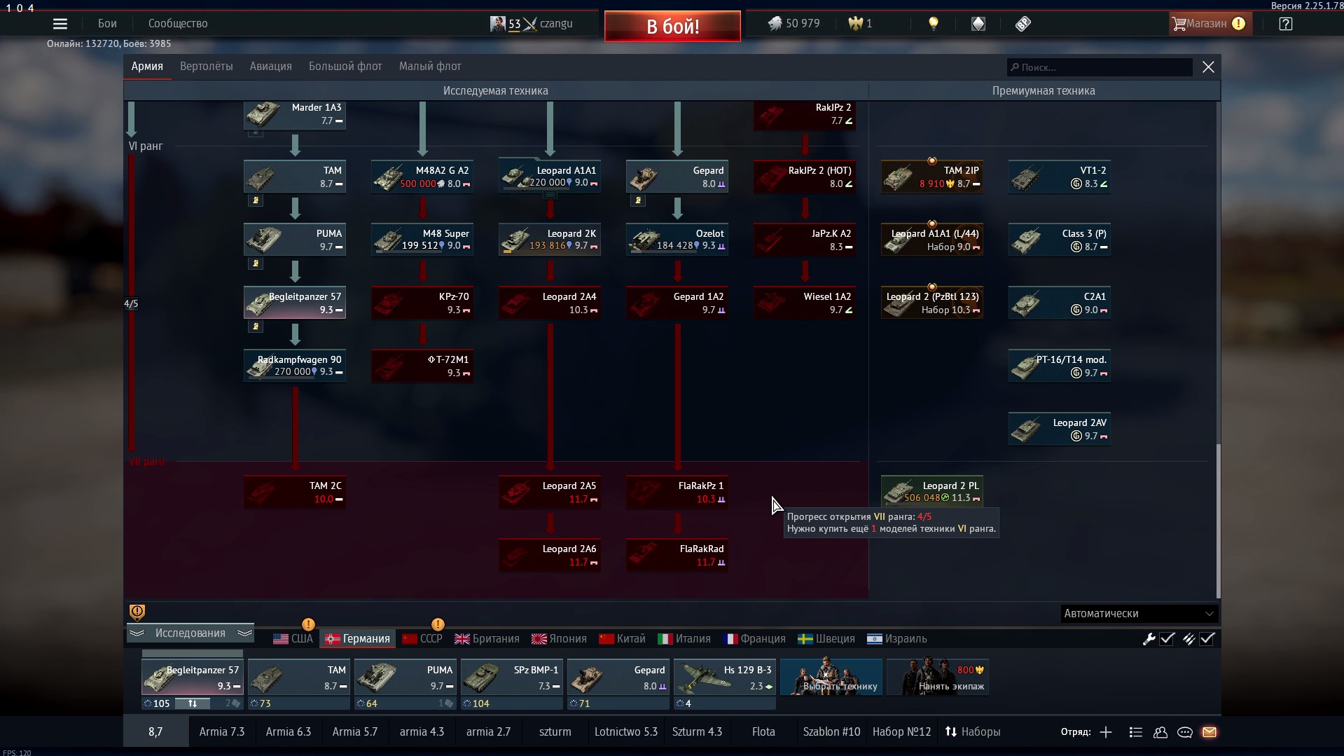Select the Британия nation tab

pyautogui.click(x=487, y=639)
